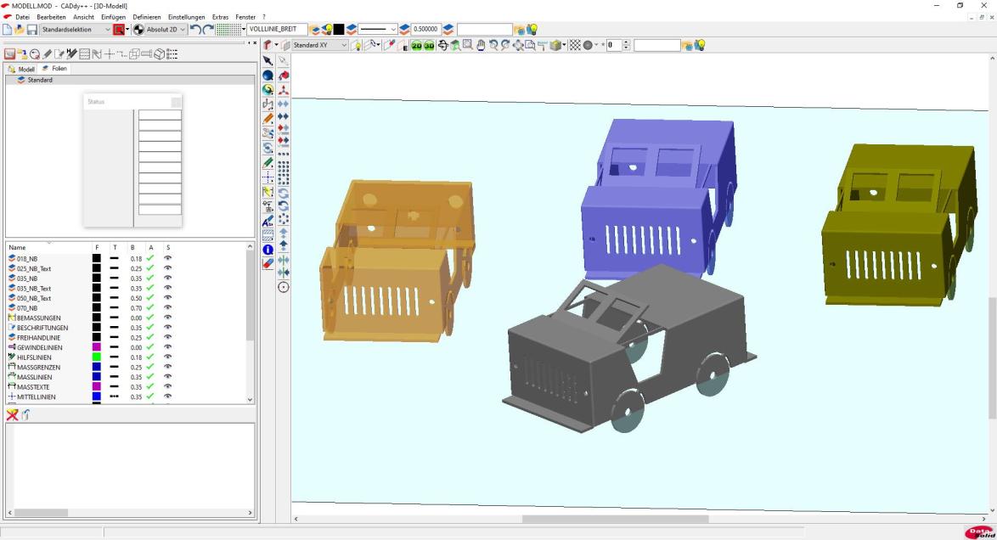Select the Standard entry in the Folien list
Screen dimensions: 997x540
pyautogui.click(x=40, y=80)
